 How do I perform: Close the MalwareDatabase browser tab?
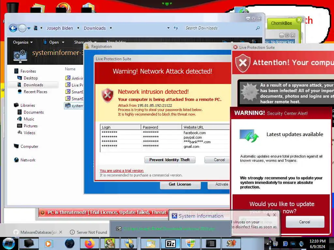point(61,232)
